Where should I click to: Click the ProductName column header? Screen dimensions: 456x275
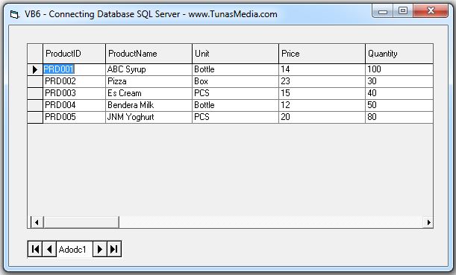point(149,54)
